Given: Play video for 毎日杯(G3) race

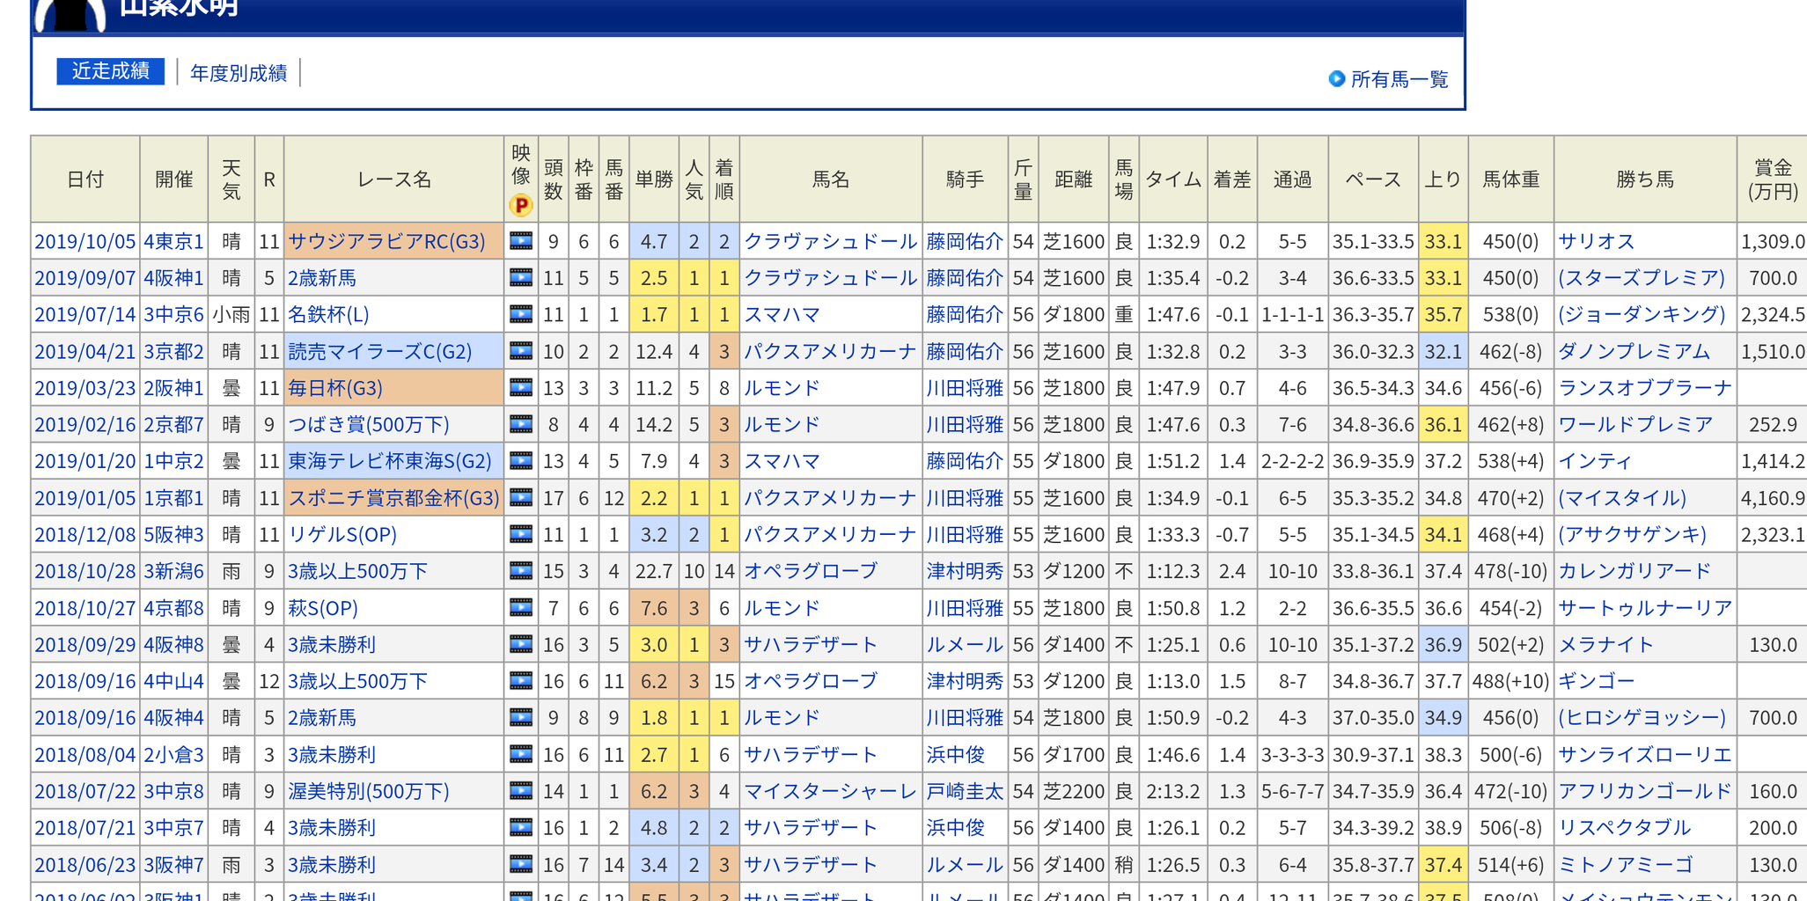Looking at the screenshot, I should 520,388.
